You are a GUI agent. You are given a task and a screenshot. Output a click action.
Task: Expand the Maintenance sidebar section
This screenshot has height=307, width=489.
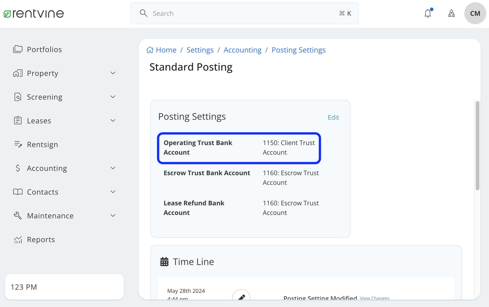coord(113,215)
